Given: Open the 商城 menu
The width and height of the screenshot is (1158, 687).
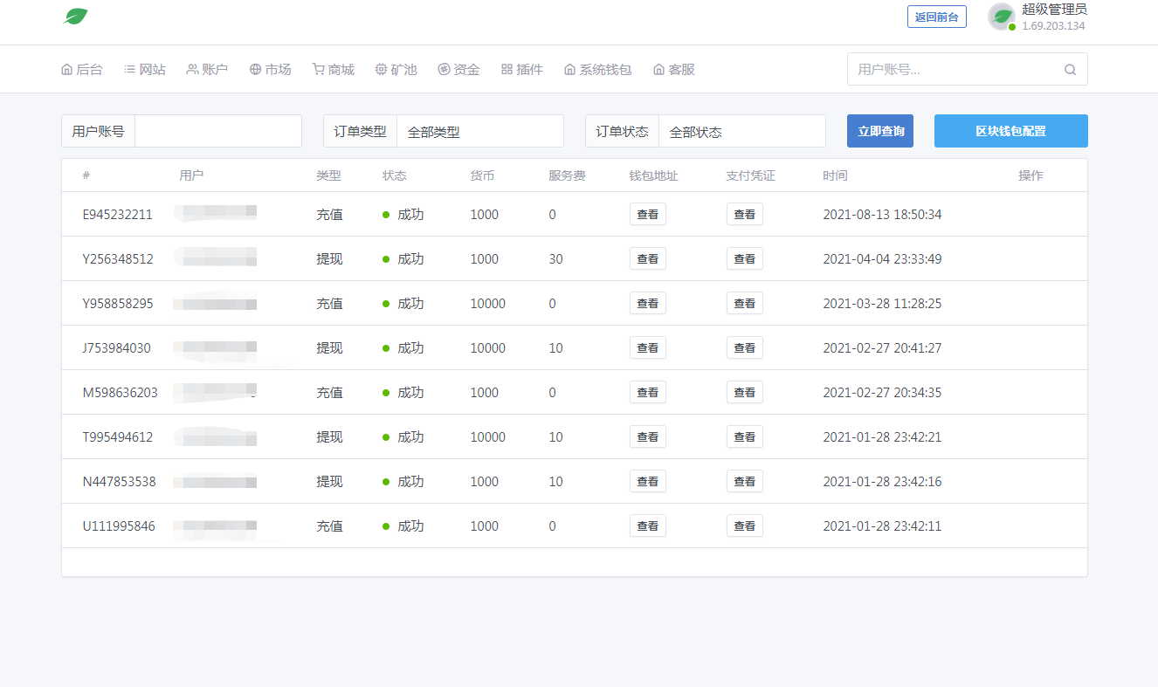Looking at the screenshot, I should coord(334,69).
